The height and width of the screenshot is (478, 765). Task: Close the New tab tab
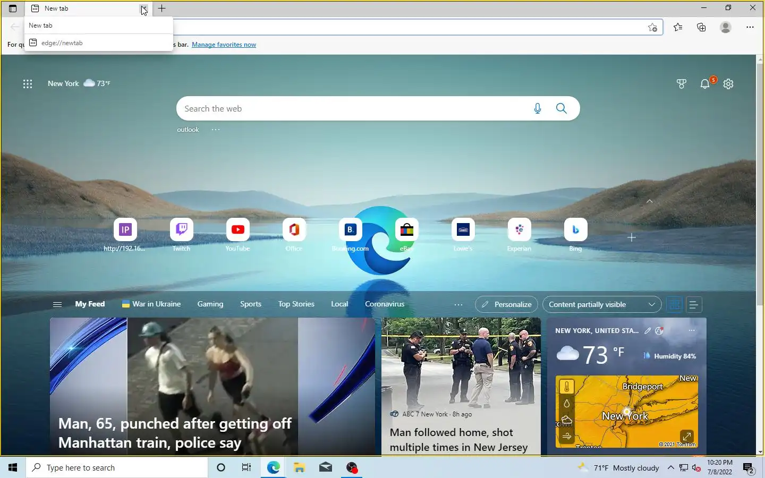click(x=143, y=8)
